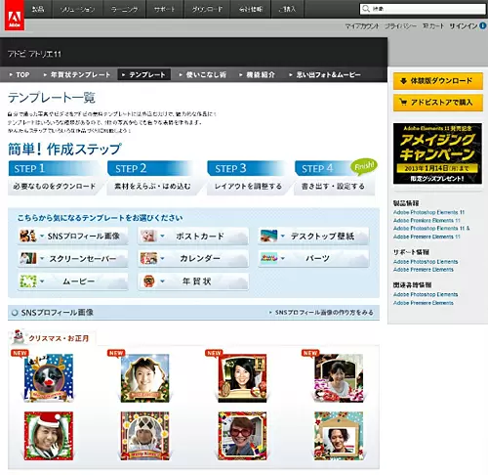Screen dimensions: 488x475
Task: Click the スクリーンセーバー category thumbnail icon
Action: click(28, 258)
